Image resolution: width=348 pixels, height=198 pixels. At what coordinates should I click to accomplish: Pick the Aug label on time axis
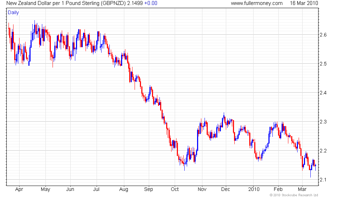pyautogui.click(x=124, y=189)
